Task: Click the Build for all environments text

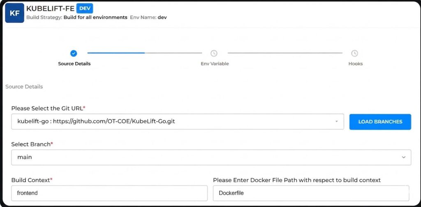Action: (95, 17)
